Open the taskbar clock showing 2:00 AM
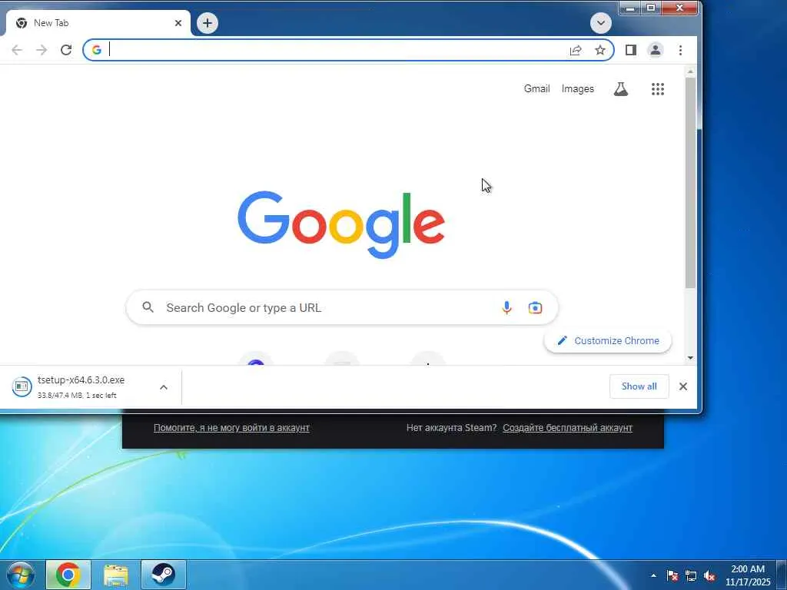This screenshot has height=590, width=787. click(748, 575)
